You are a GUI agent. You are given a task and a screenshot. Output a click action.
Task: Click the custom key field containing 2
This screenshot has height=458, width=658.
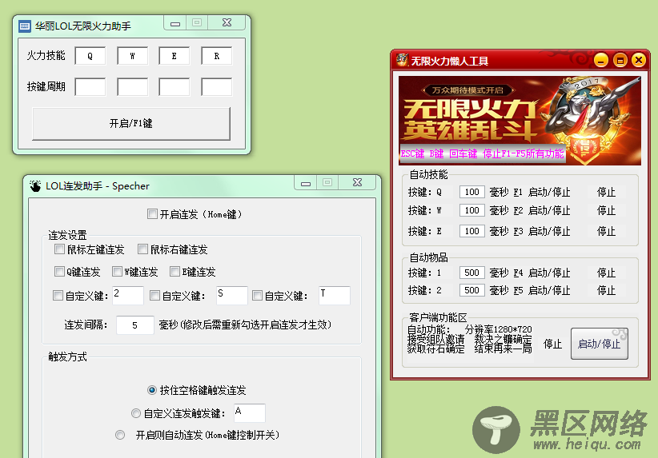127,296
